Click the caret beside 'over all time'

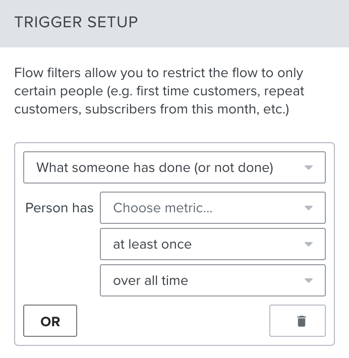309,280
